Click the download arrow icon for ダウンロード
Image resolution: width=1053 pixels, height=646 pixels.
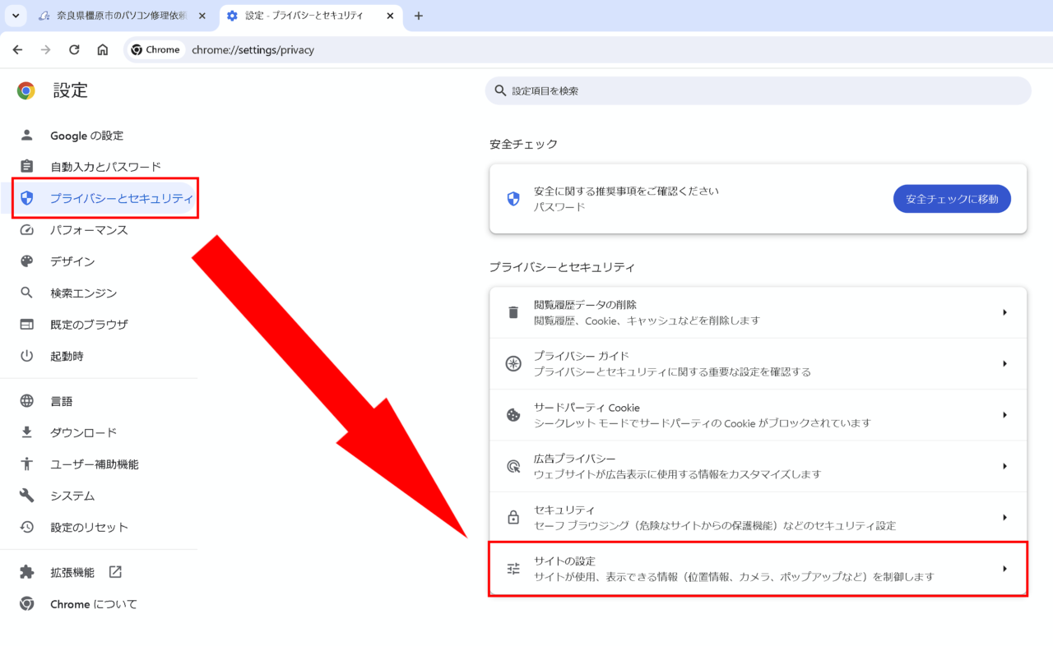pyautogui.click(x=26, y=432)
